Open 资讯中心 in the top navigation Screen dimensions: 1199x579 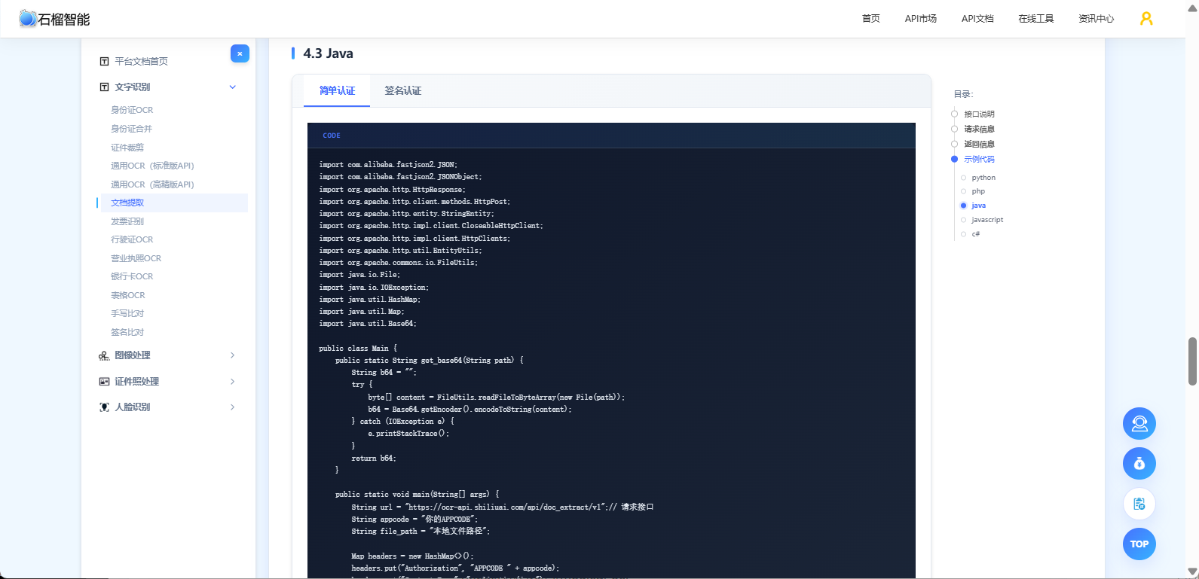pyautogui.click(x=1096, y=19)
